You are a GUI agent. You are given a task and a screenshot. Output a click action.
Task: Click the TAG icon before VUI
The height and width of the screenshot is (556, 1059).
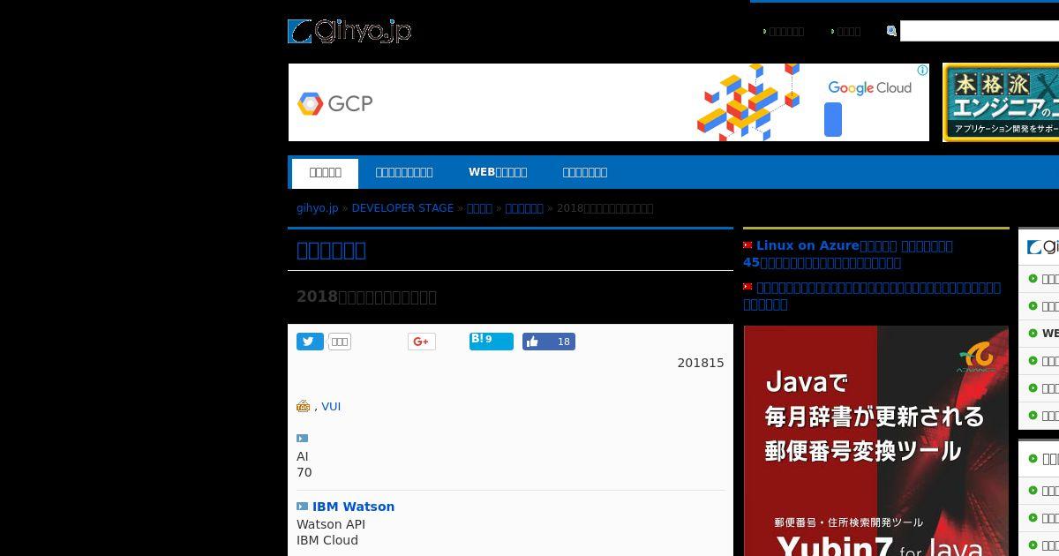pyautogui.click(x=304, y=406)
